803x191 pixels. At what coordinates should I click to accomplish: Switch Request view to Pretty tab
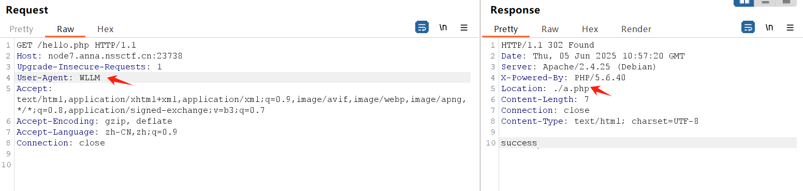pyautogui.click(x=21, y=29)
